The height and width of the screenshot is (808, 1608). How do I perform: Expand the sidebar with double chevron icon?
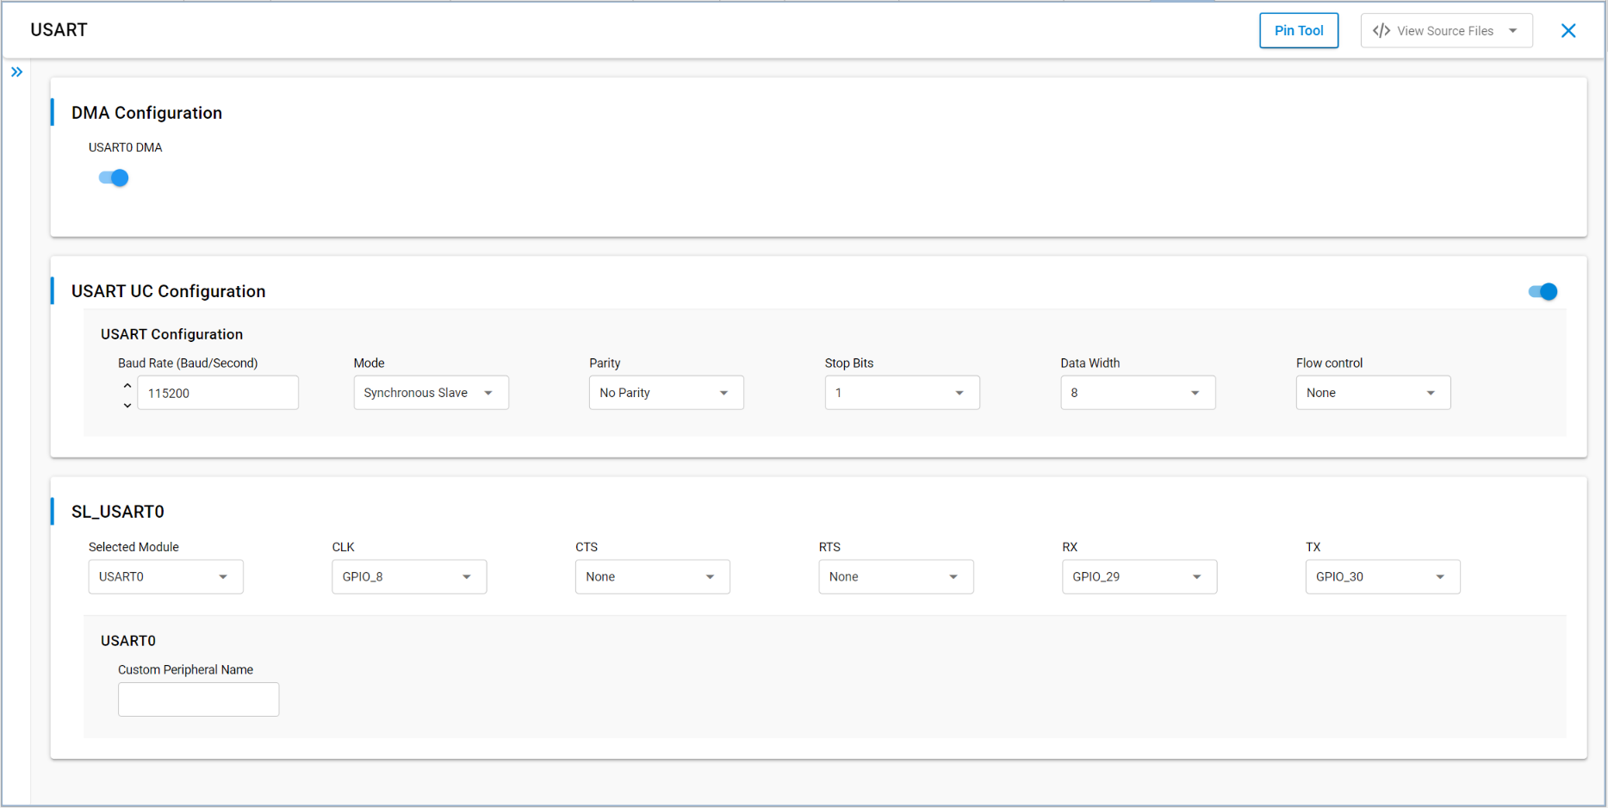tap(16, 72)
